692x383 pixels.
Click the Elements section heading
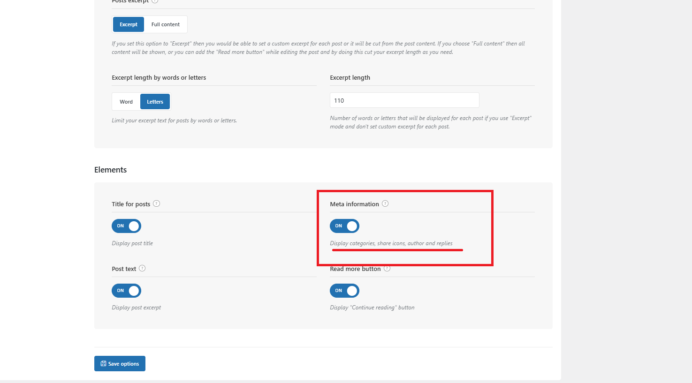(111, 170)
